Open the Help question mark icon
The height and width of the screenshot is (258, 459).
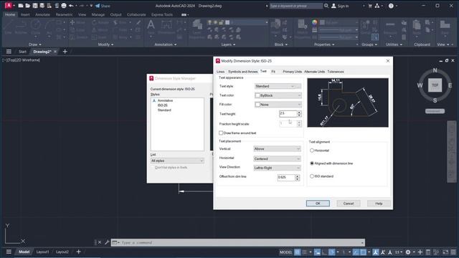391,6
